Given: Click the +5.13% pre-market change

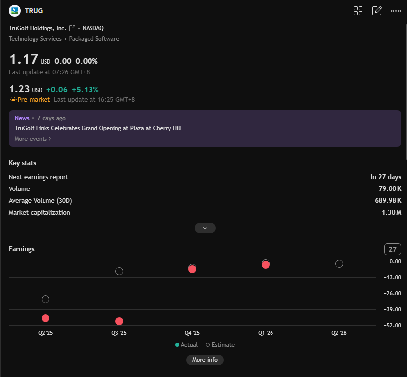Looking at the screenshot, I should [85, 90].
